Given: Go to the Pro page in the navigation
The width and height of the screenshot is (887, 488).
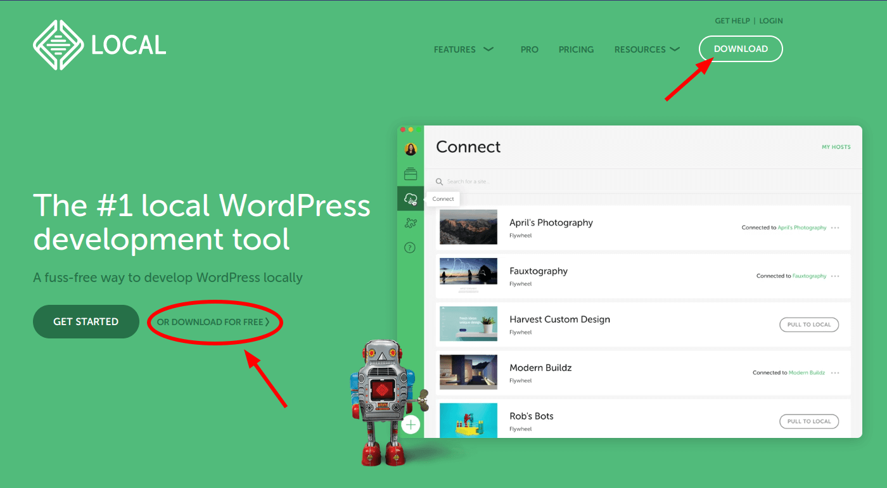Looking at the screenshot, I should tap(529, 49).
